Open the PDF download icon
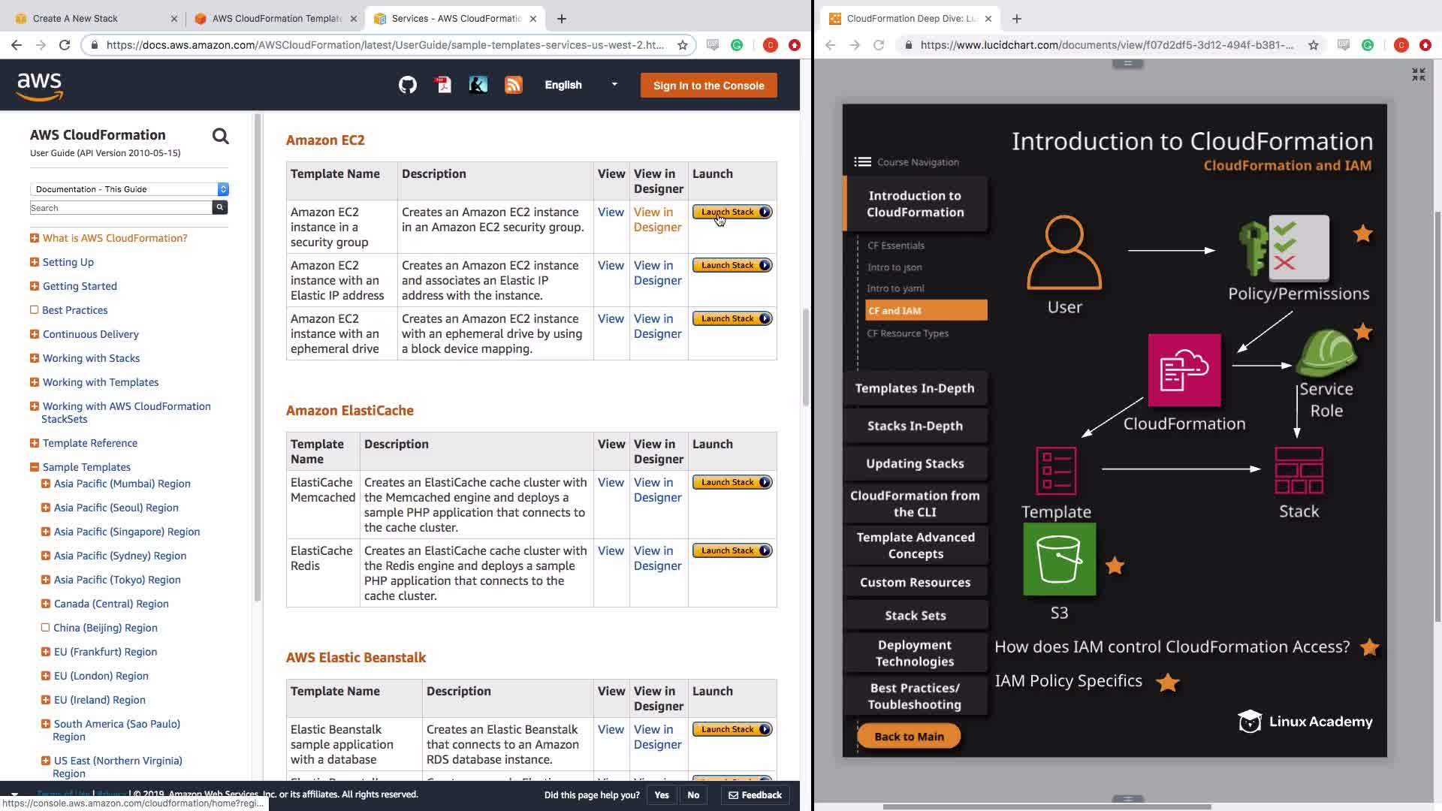This screenshot has height=811, width=1442. tap(443, 85)
